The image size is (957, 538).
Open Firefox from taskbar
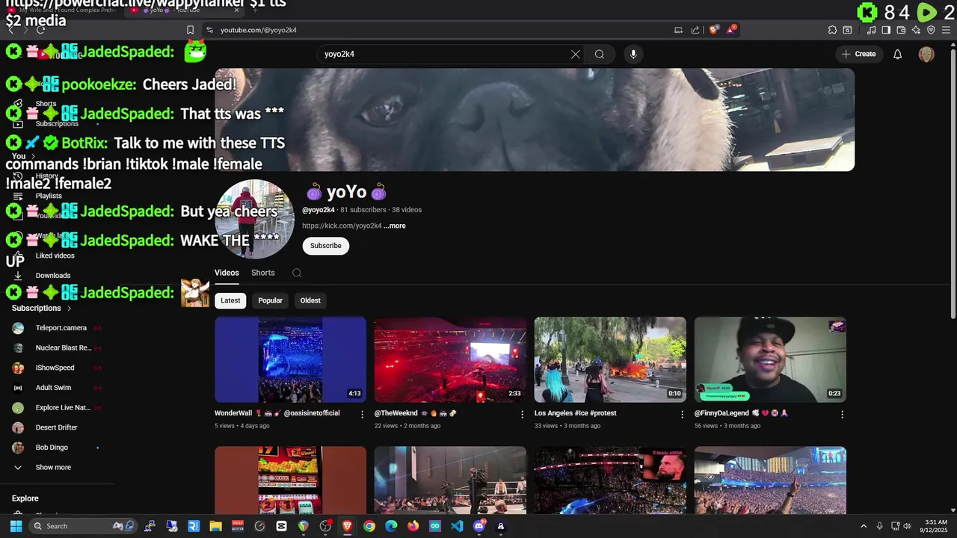(413, 526)
